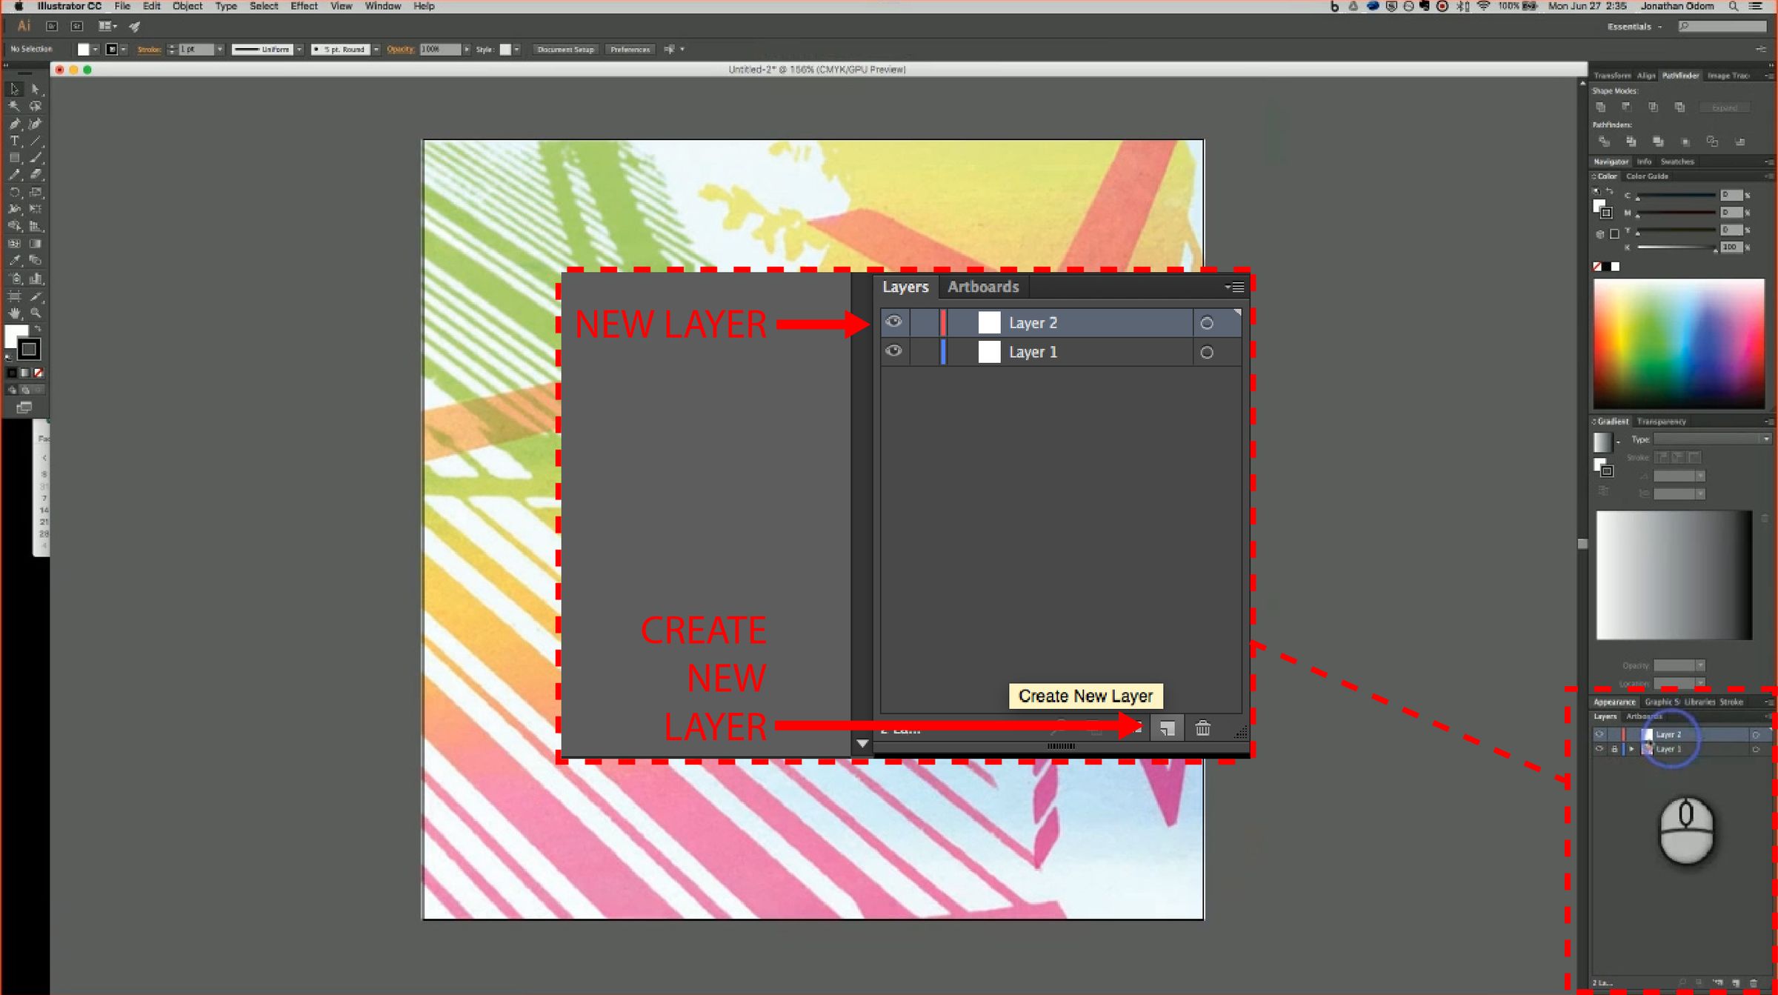Screen dimensions: 1778x995
Task: Select the Pen tool
Action: pyautogui.click(x=14, y=124)
